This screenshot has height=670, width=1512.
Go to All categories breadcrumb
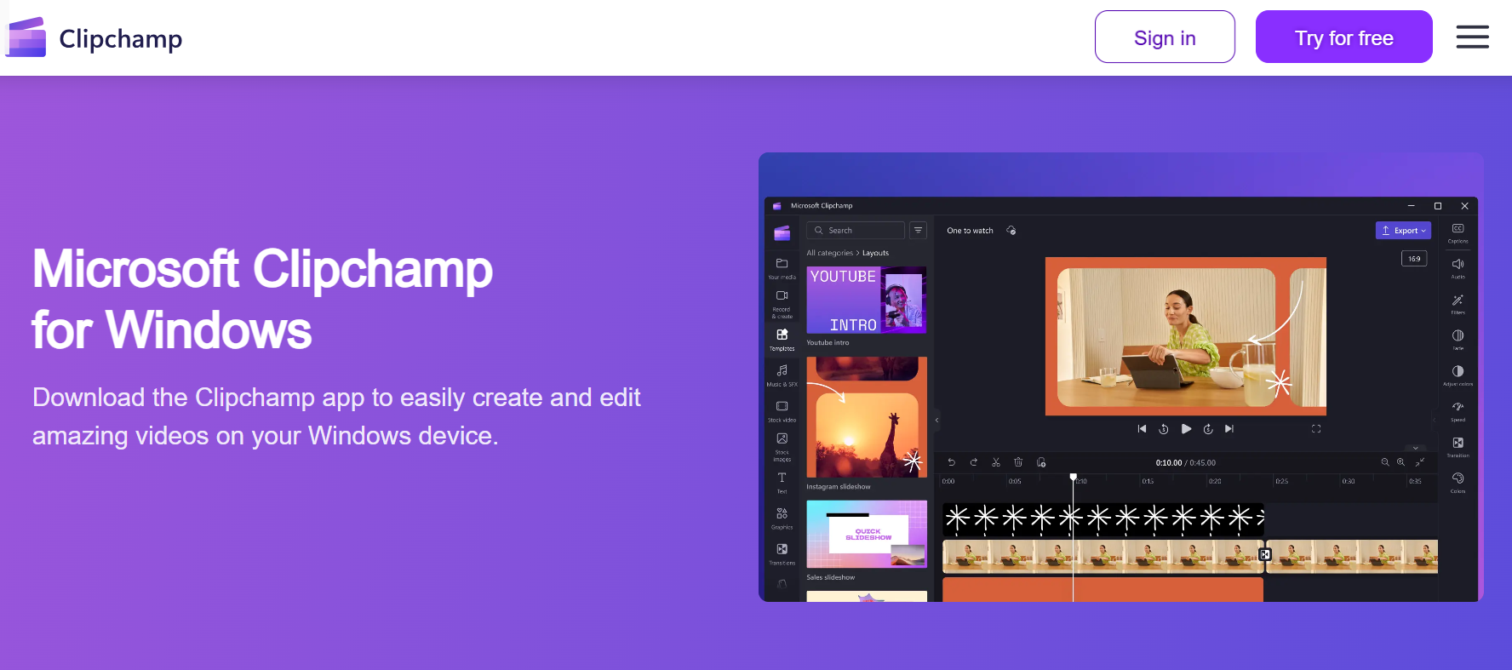pos(829,253)
